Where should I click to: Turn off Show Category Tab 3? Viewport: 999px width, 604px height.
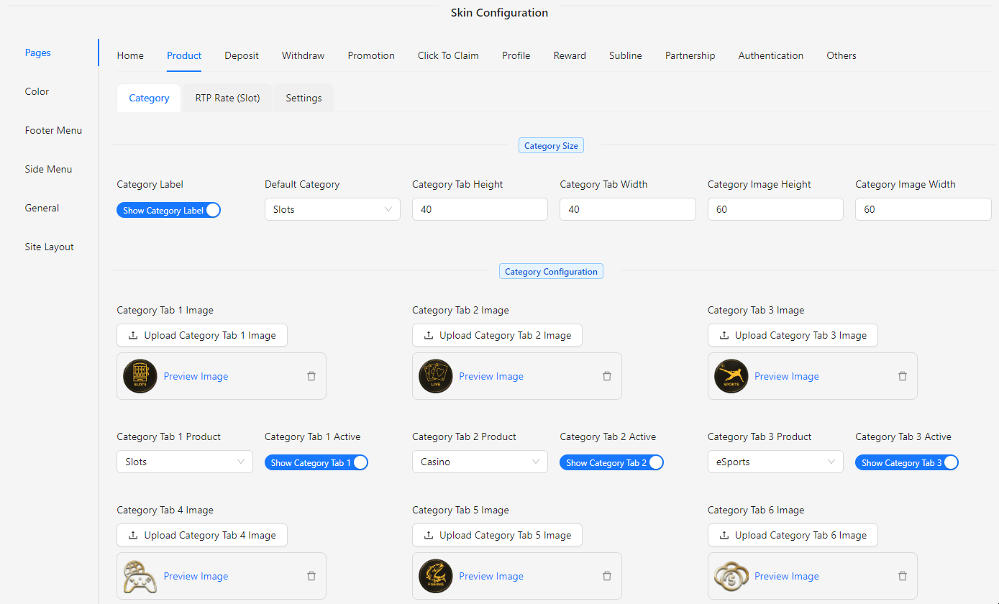pyautogui.click(x=907, y=462)
